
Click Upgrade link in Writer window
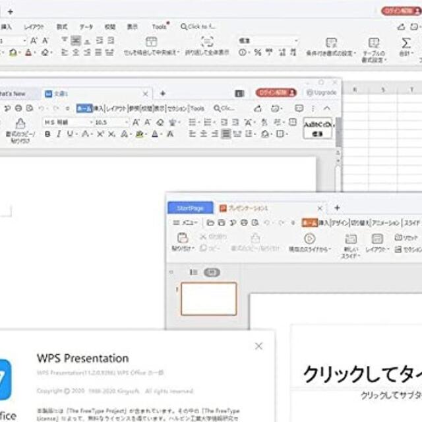(x=322, y=92)
